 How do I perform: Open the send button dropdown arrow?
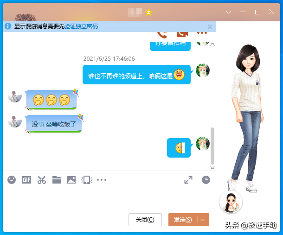[x=203, y=220]
